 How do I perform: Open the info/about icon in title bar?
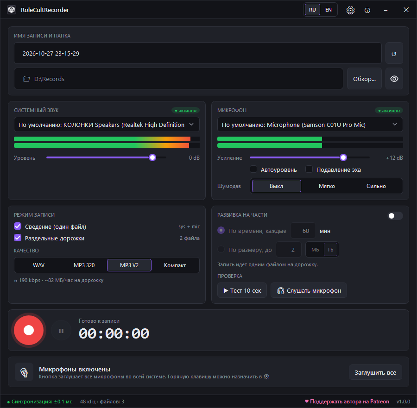(367, 10)
